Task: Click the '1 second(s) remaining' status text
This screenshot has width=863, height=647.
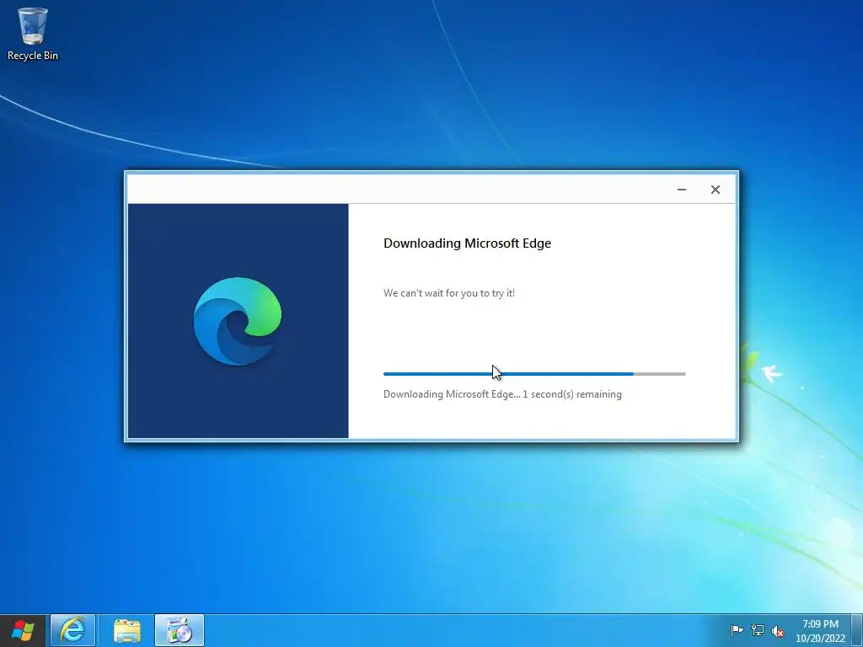Action: [572, 394]
